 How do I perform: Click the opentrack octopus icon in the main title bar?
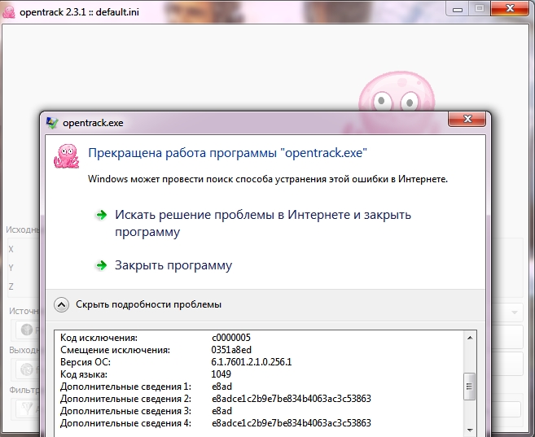pos(8,12)
